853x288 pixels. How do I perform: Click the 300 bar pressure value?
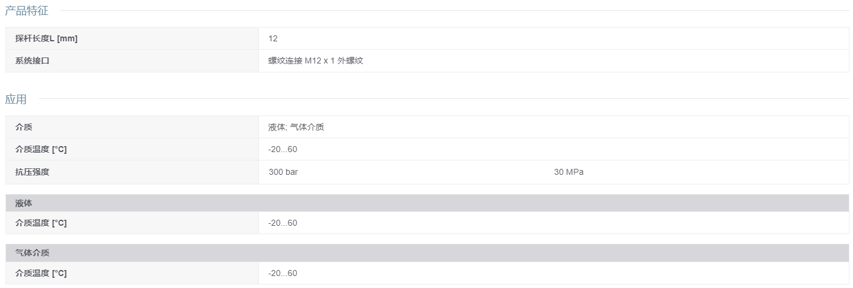(x=284, y=172)
